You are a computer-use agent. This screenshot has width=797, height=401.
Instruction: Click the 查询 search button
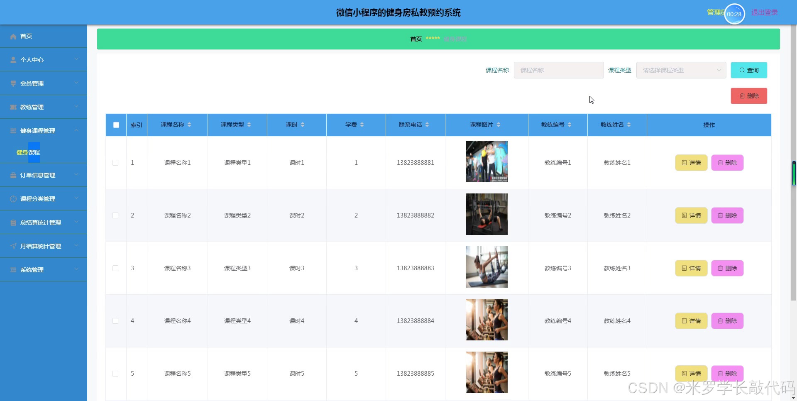748,70
